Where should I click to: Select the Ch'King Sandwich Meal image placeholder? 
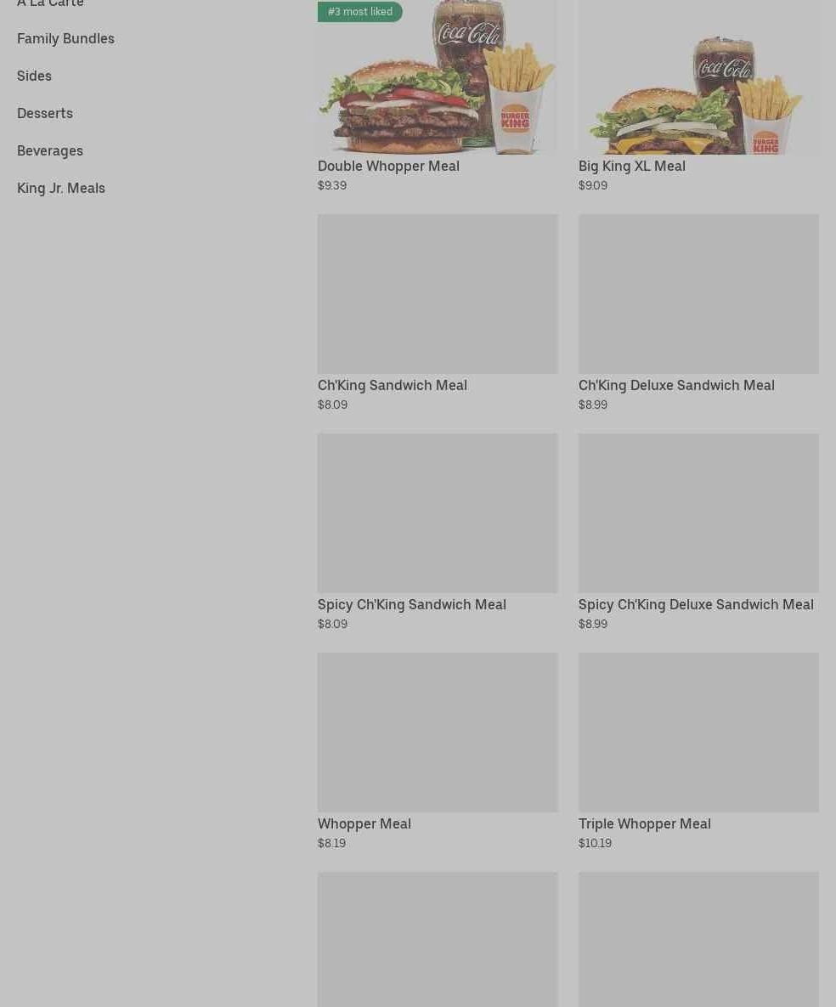438,293
